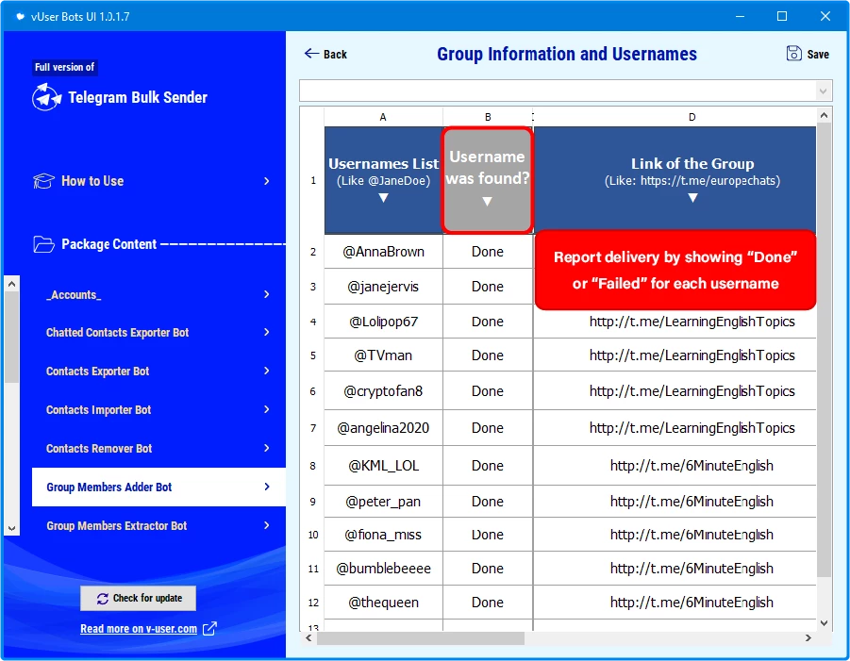Open Contacts Remover Bot
This screenshot has height=661, width=850.
(158, 448)
